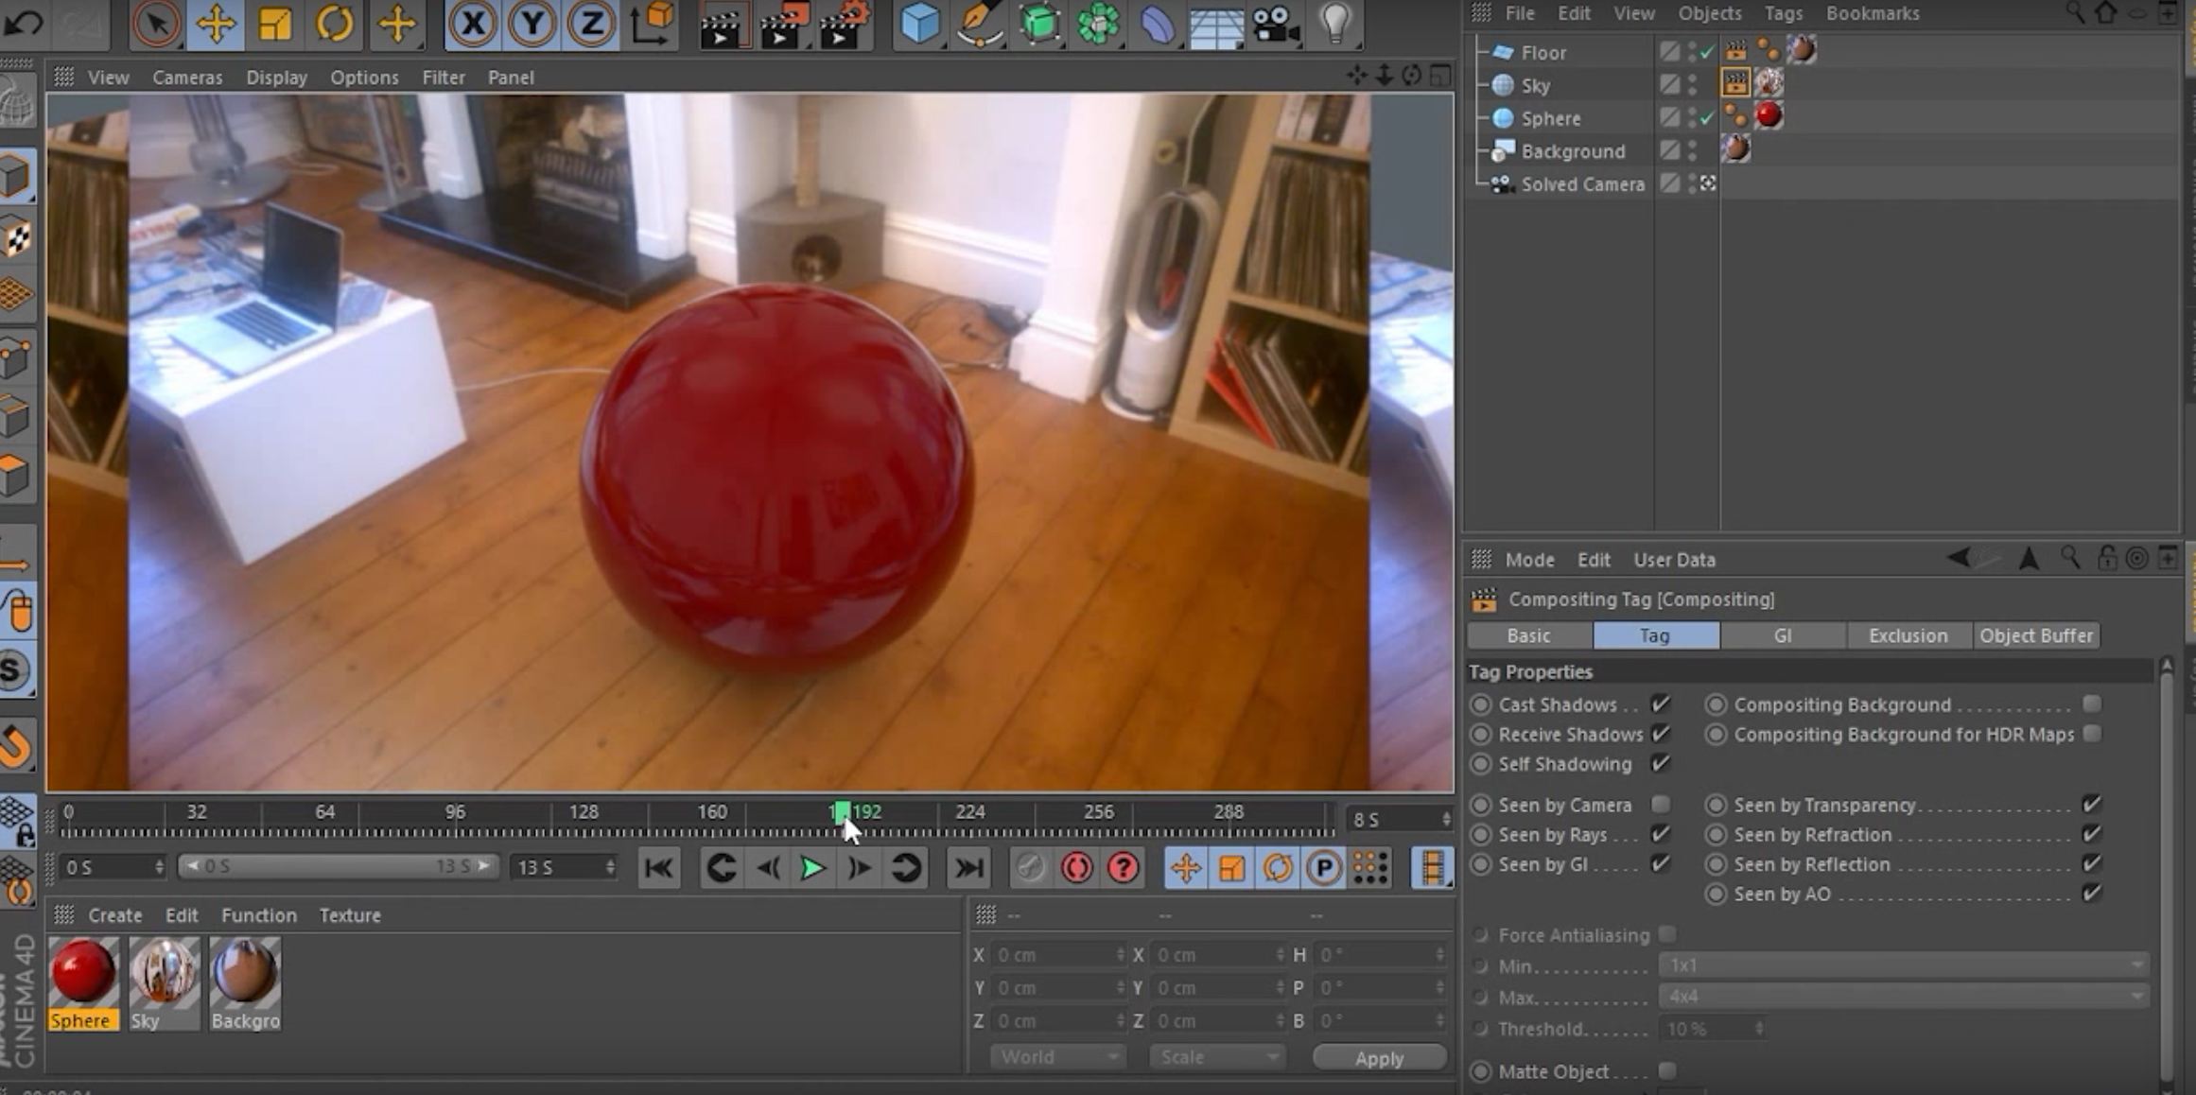
Task: Uncheck the Cast Shadows checkbox
Action: tap(1660, 704)
